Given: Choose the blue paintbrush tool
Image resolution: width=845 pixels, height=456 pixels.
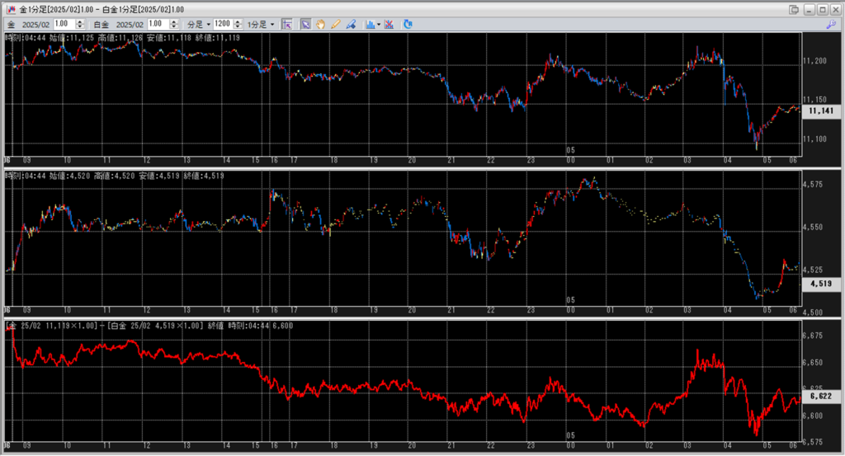Looking at the screenshot, I should [351, 25].
